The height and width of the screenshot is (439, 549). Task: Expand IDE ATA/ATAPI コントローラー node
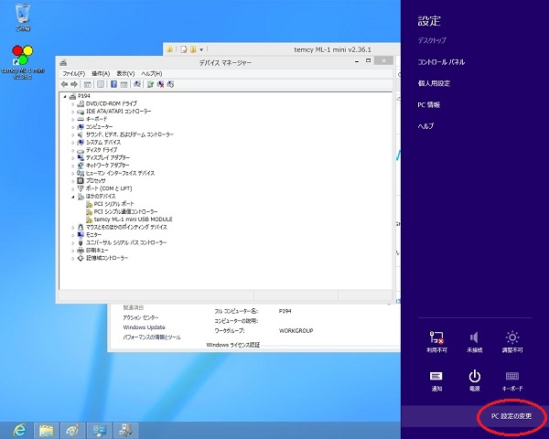click(x=73, y=112)
